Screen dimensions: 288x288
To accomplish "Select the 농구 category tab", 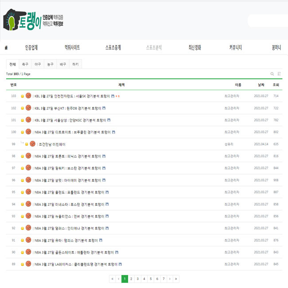I will coord(51,64).
